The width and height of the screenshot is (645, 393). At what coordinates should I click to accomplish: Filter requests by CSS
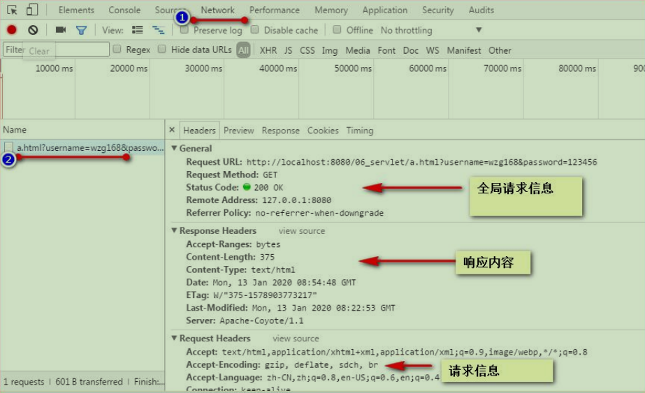click(307, 50)
